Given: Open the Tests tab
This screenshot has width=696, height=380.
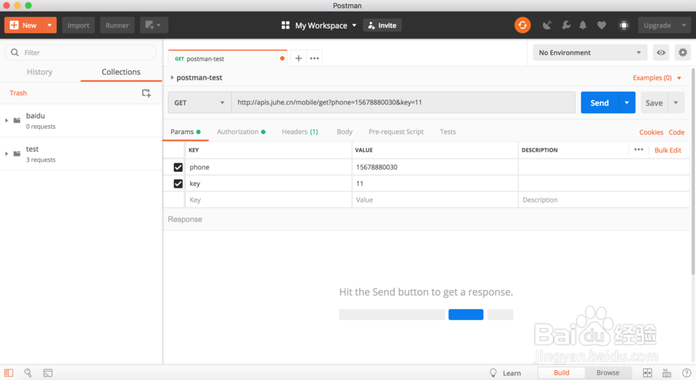Looking at the screenshot, I should click(x=448, y=132).
